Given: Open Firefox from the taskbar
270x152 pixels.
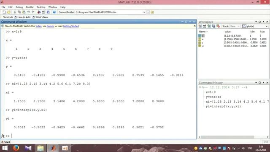Looking at the screenshot, I should [x=16, y=148].
